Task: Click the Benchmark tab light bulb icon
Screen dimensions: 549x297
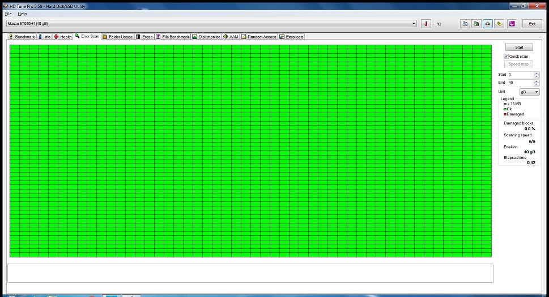Action: click(11, 37)
